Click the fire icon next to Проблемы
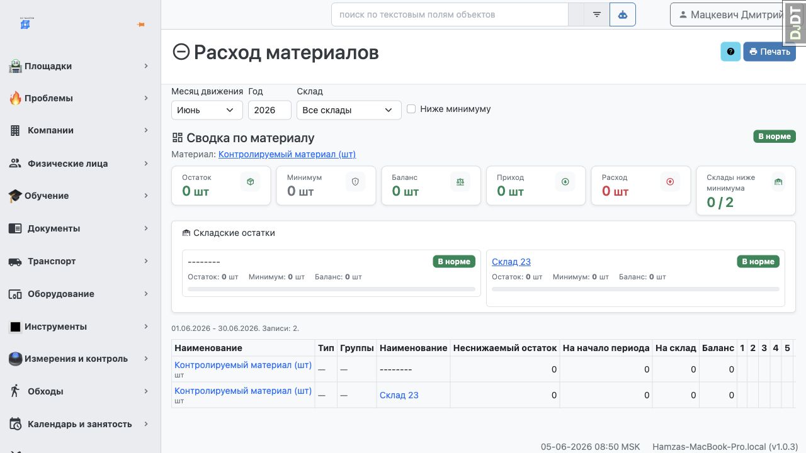 [15, 98]
